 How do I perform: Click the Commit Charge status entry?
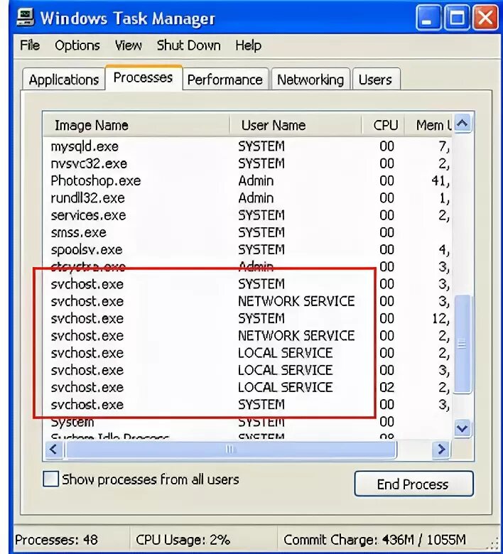[374, 540]
